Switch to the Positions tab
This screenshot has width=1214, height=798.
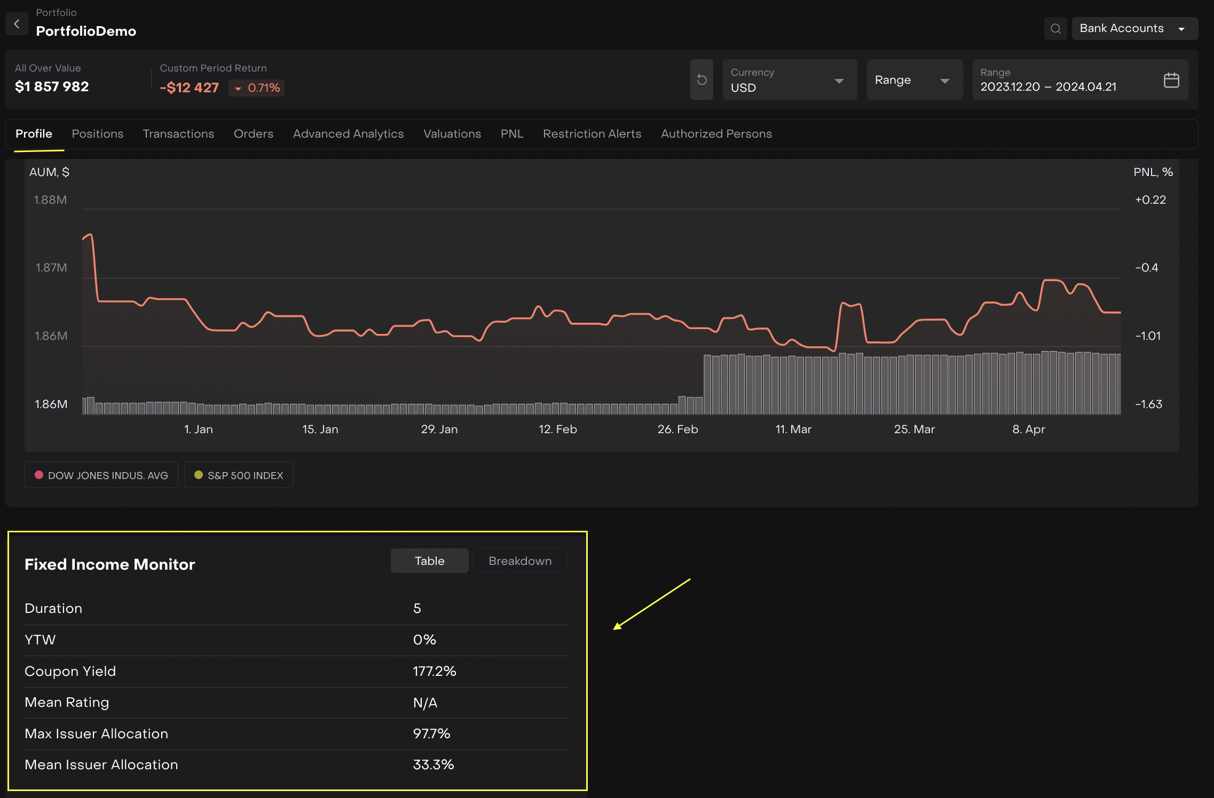click(98, 134)
